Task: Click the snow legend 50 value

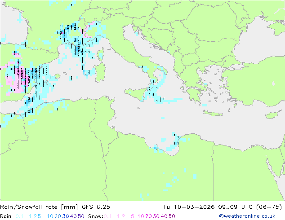Action: (172, 216)
